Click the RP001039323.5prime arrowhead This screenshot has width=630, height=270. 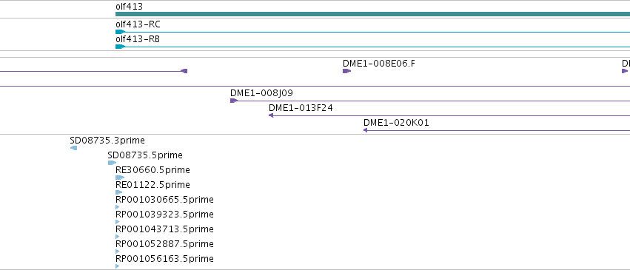click(x=117, y=222)
